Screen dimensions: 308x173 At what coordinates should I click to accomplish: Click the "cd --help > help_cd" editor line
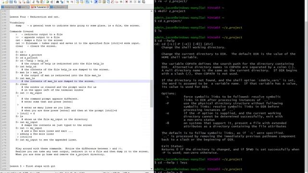point(32,61)
